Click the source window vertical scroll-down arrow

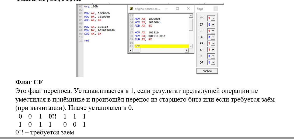coord(191,46)
